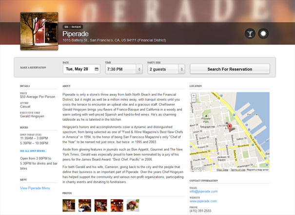Open the second photo thumbnail
This screenshot has height=215, width=295.
85,205
